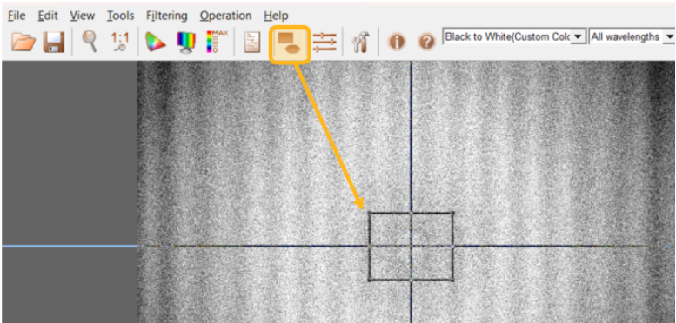Open the View menu
Image resolution: width=676 pixels, height=323 pixels.
[x=83, y=16]
